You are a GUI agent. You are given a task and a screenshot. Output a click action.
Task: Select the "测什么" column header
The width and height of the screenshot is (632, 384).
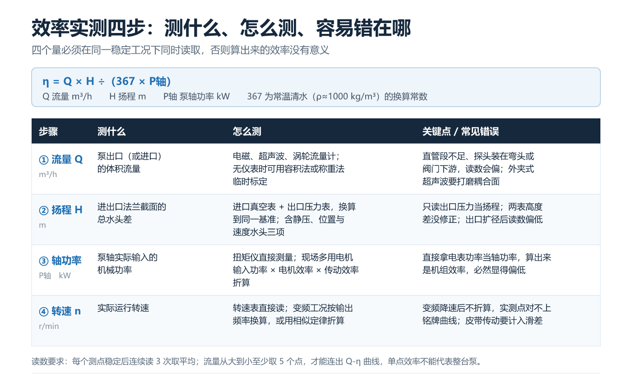(112, 131)
